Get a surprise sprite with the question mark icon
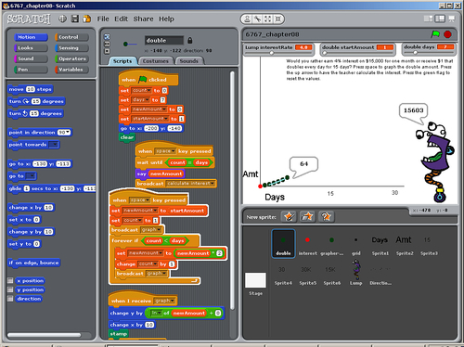The image size is (464, 347). pos(326,216)
